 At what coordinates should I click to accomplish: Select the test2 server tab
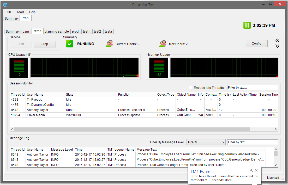[x=97, y=32]
